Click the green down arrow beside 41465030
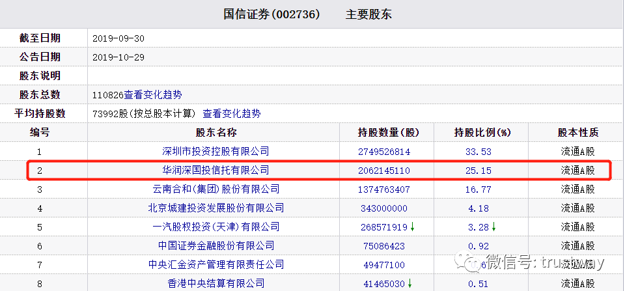 [410, 283]
